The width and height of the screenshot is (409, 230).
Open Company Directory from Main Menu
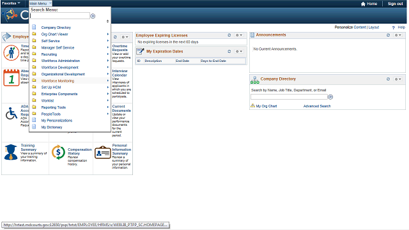coord(56,27)
